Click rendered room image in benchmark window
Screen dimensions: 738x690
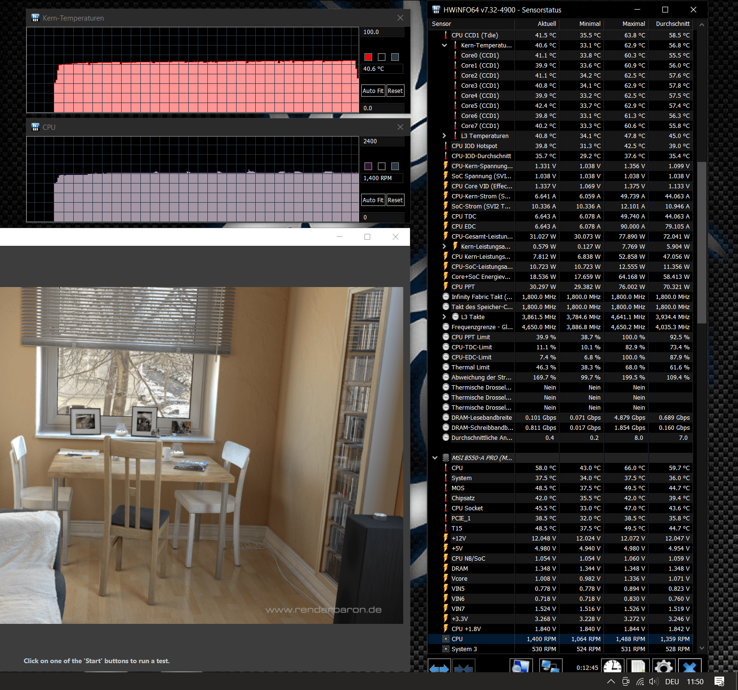(x=202, y=455)
